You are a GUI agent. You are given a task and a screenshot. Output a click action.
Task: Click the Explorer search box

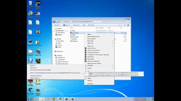(118, 22)
